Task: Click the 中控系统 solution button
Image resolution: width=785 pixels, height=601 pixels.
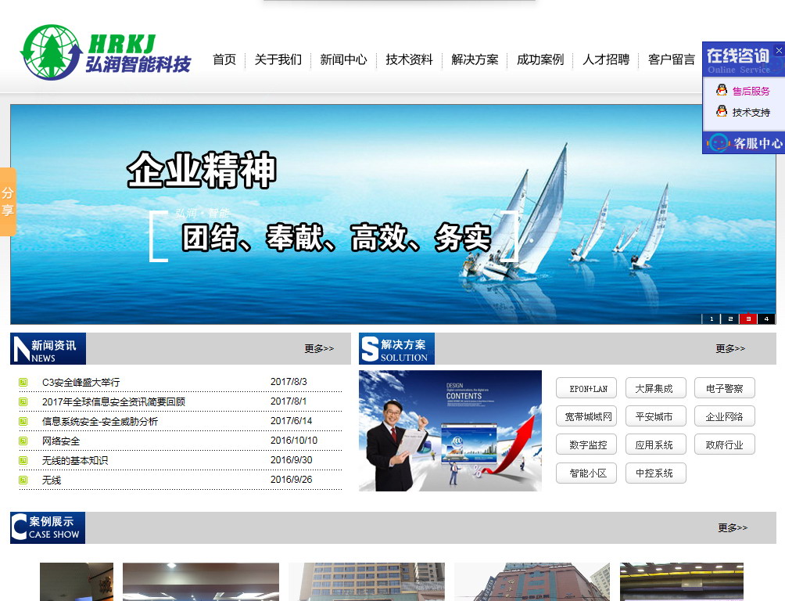Action: tap(656, 473)
